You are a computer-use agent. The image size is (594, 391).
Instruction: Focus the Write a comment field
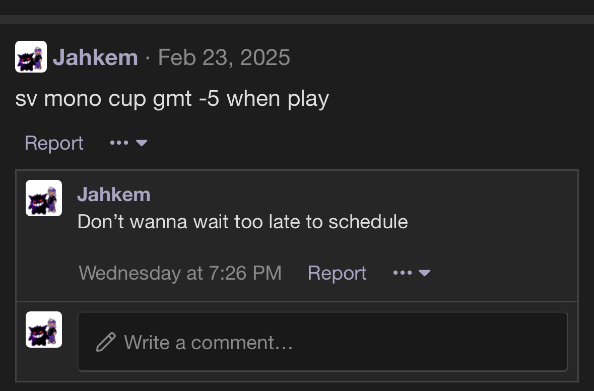coord(322,343)
